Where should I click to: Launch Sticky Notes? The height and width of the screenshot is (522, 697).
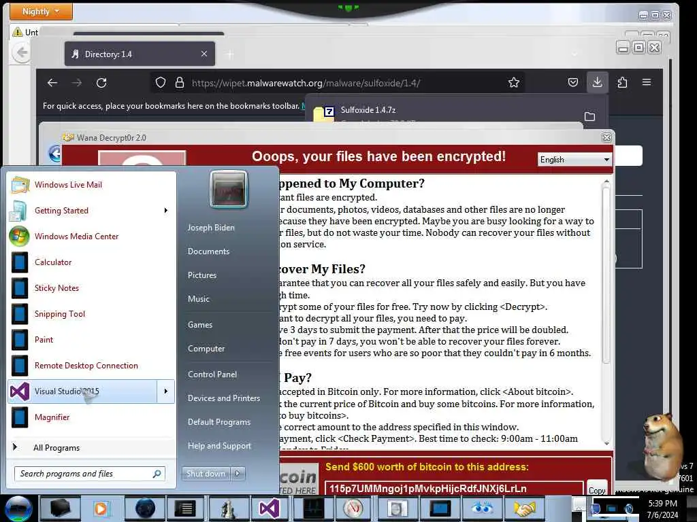click(92, 288)
